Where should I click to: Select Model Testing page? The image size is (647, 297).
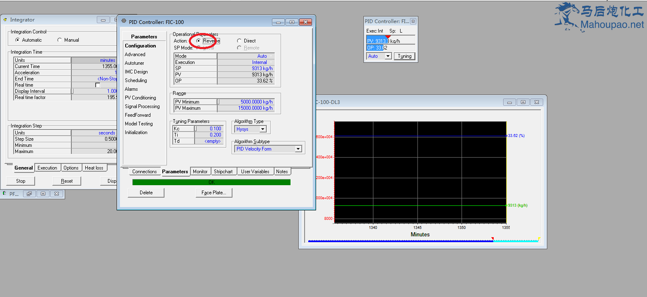point(139,124)
